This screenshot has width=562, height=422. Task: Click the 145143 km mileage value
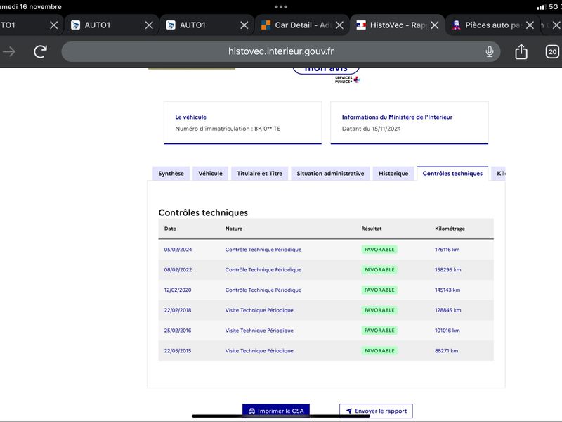pyautogui.click(x=447, y=290)
